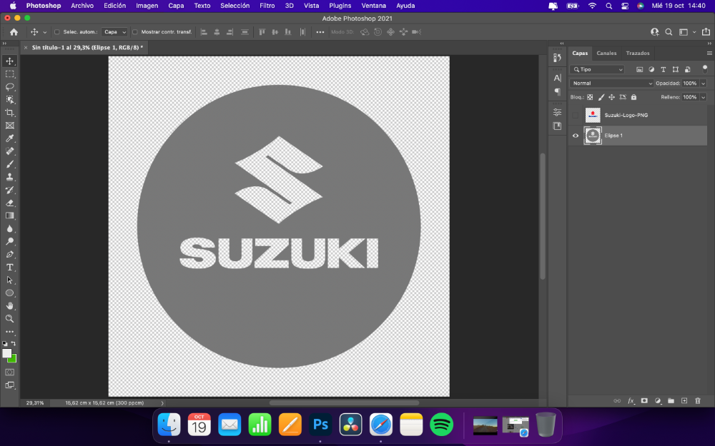Open more options (three dots) in options bar
Viewport: 715px width, 446px height.
[x=320, y=32]
